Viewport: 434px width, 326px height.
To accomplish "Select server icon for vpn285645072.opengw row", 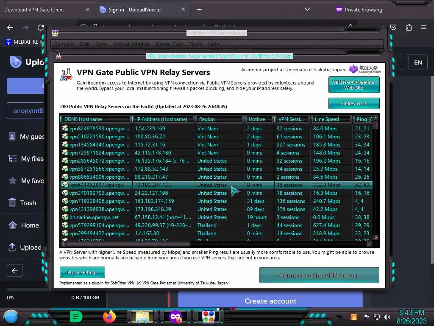I will (x=65, y=160).
